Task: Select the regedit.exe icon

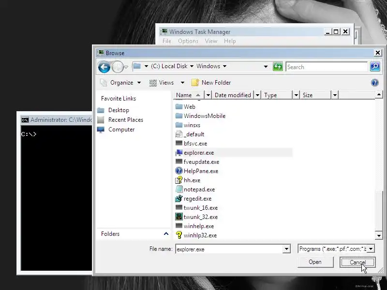Action: (x=179, y=199)
